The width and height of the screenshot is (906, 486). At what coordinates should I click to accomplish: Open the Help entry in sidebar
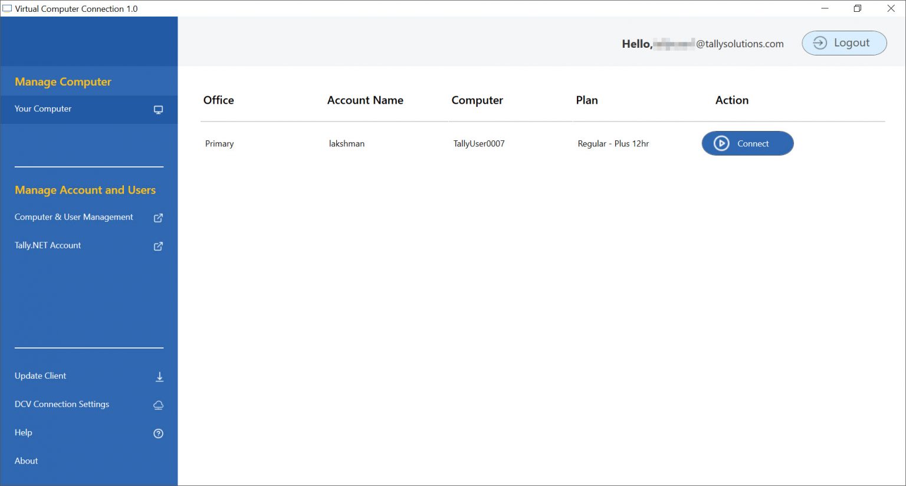[23, 432]
